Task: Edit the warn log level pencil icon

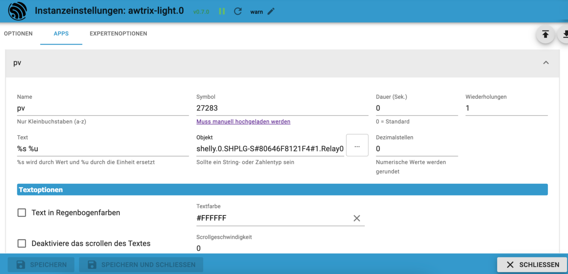Action: 271,12
